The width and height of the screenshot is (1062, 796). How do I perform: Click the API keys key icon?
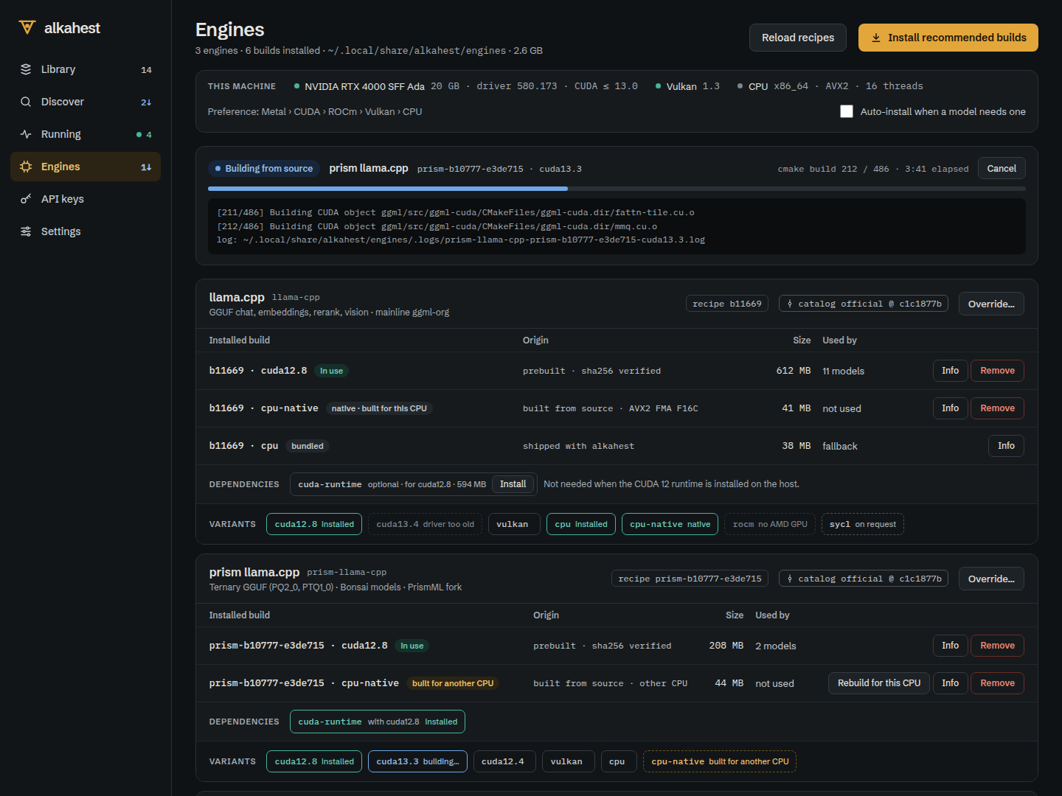click(x=26, y=199)
